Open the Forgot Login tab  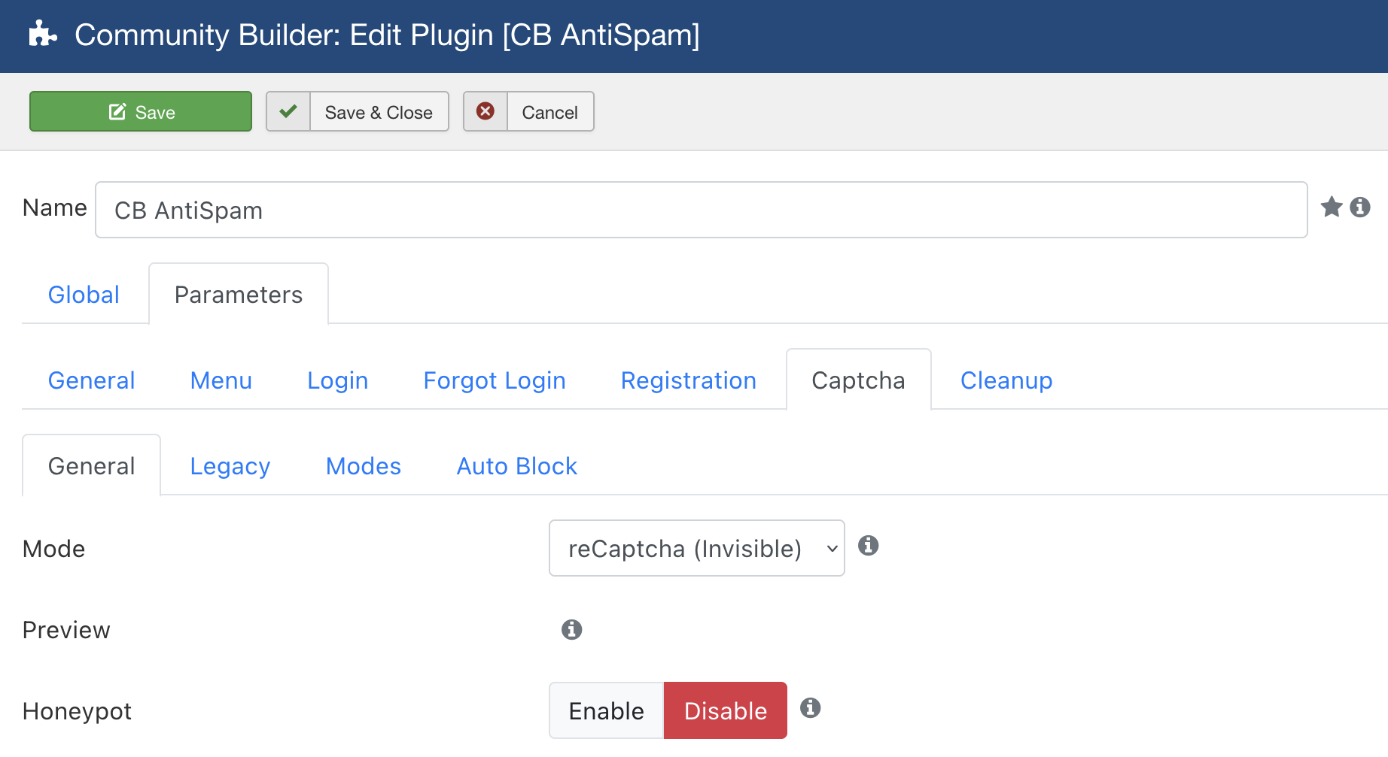495,380
